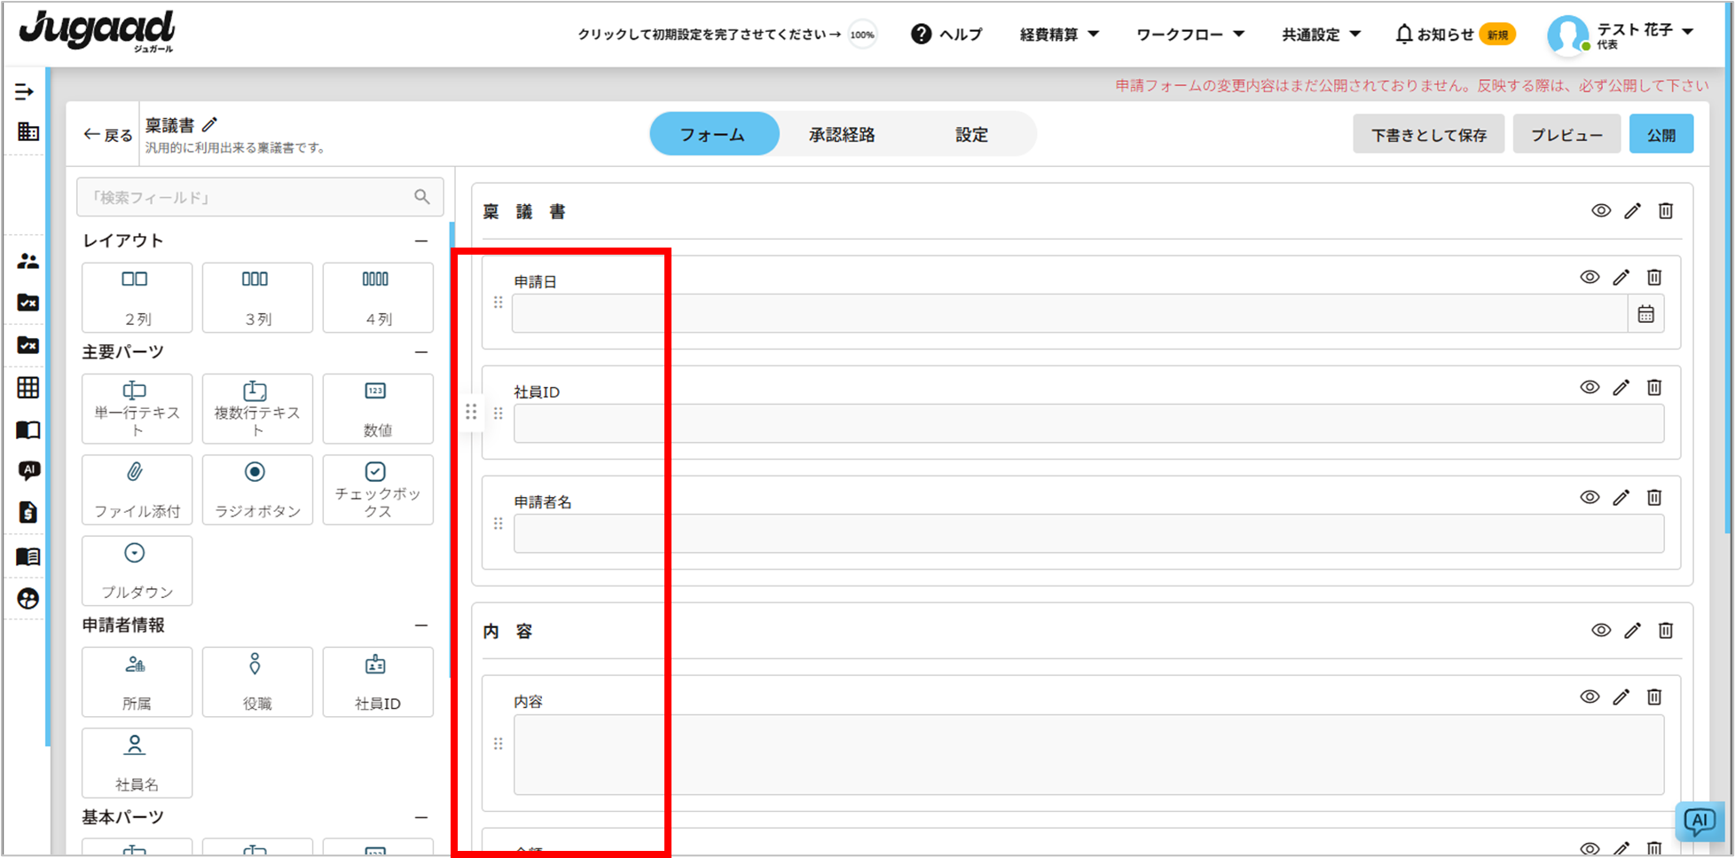This screenshot has width=1735, height=858.
Task: Open the 経費精算 dropdown menu
Action: coord(1059,35)
